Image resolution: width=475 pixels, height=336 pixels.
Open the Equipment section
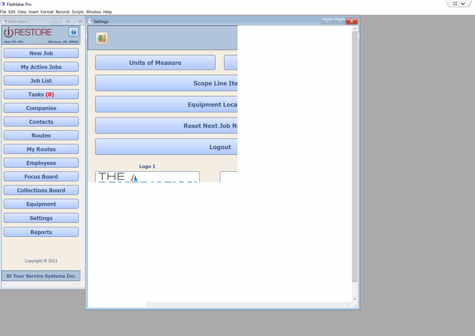(41, 204)
